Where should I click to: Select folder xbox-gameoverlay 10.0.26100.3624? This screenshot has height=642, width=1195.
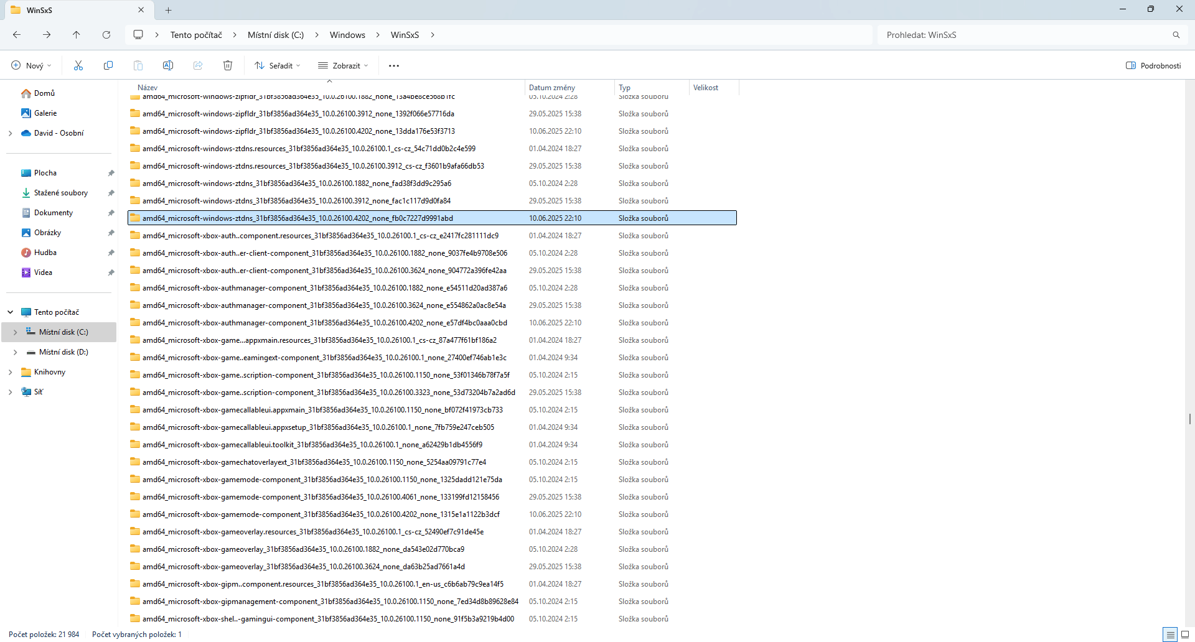point(432,567)
